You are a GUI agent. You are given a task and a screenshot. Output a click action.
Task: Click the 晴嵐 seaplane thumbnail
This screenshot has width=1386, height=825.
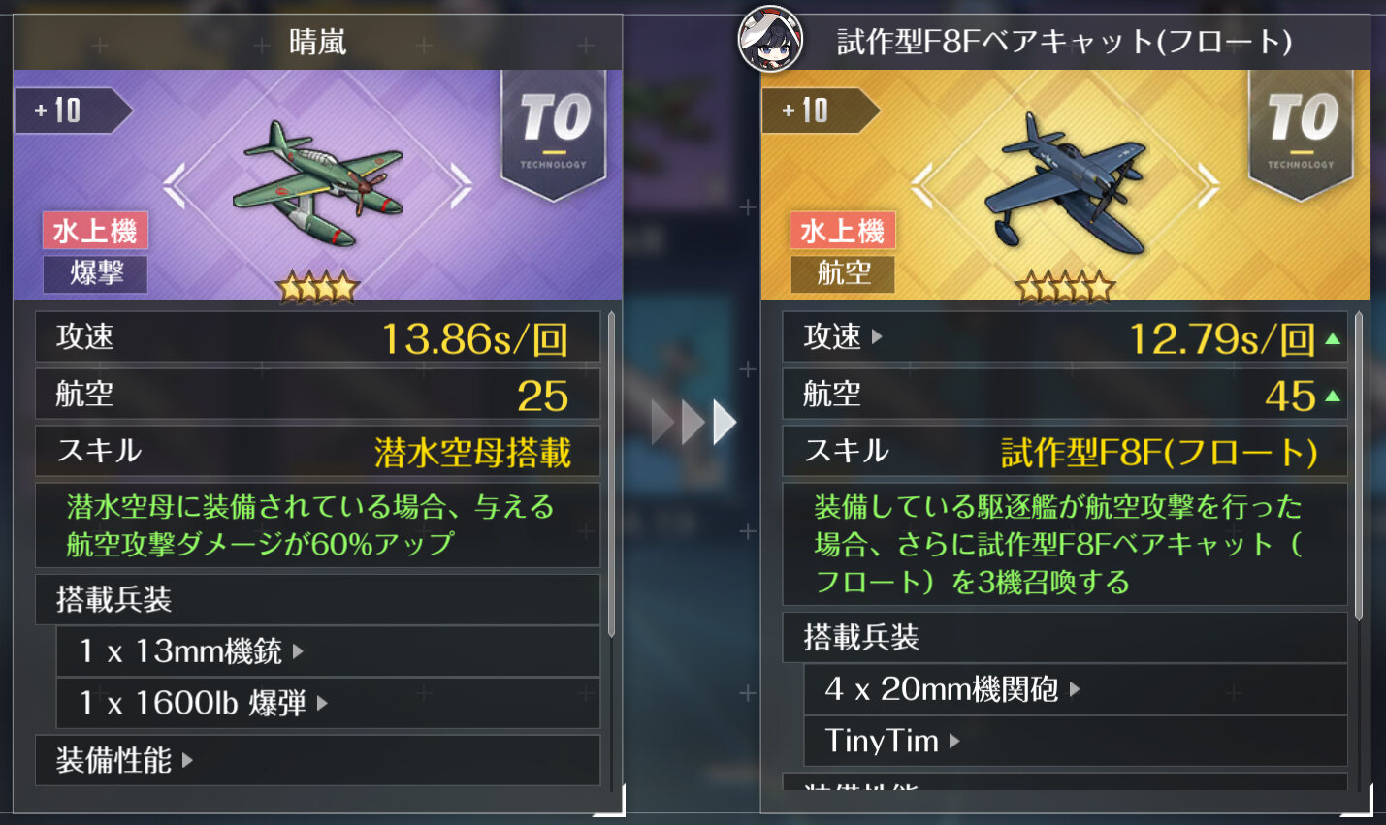pyautogui.click(x=317, y=182)
